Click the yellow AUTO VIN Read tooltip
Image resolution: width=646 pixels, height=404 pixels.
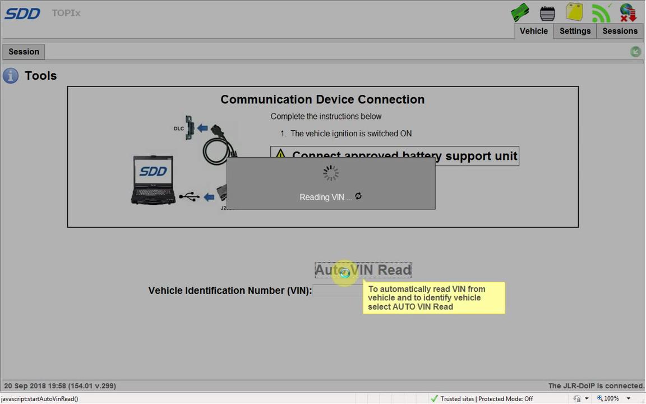(434, 298)
